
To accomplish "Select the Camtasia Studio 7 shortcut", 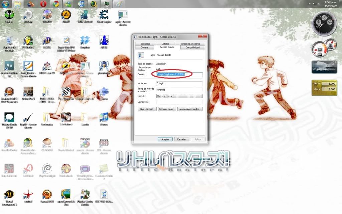I will click(x=104, y=172).
